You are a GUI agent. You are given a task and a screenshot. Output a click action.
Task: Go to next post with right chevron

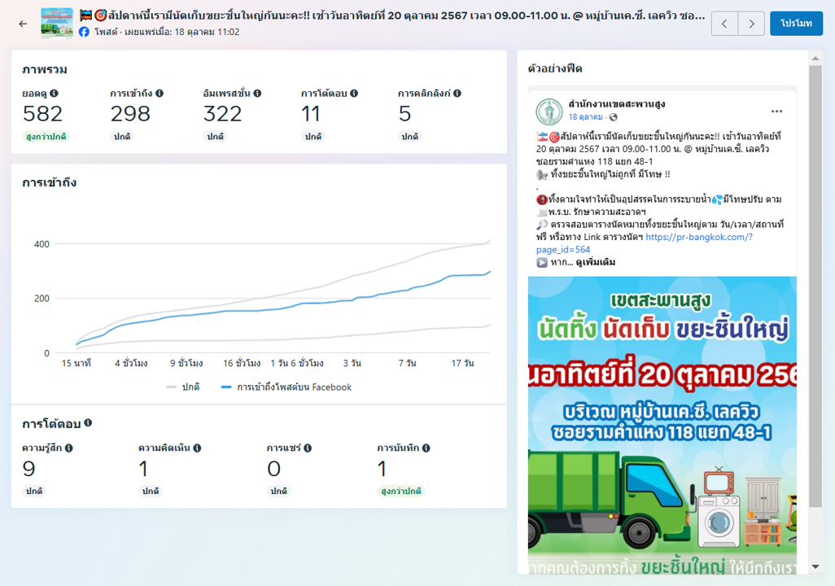751,24
